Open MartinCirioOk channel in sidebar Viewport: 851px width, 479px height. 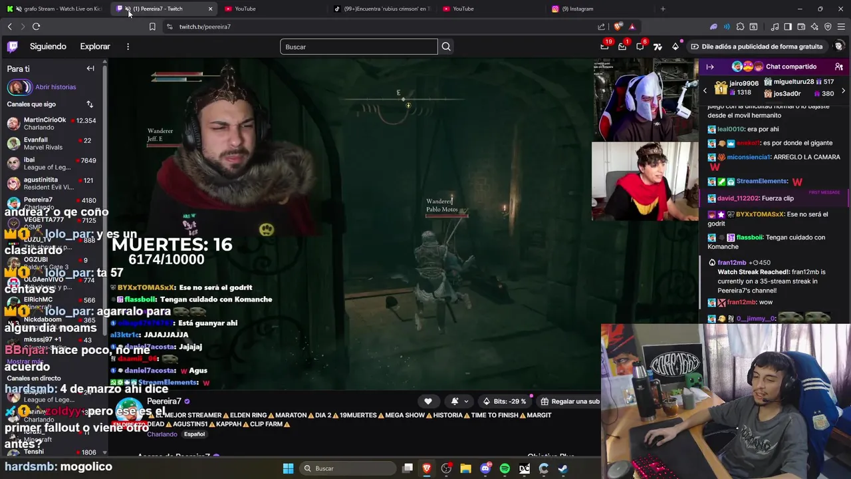click(x=53, y=124)
